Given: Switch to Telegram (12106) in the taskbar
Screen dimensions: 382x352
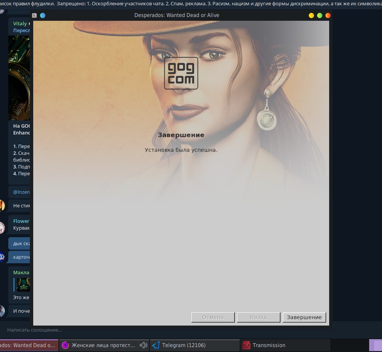Looking at the screenshot, I should point(194,345).
